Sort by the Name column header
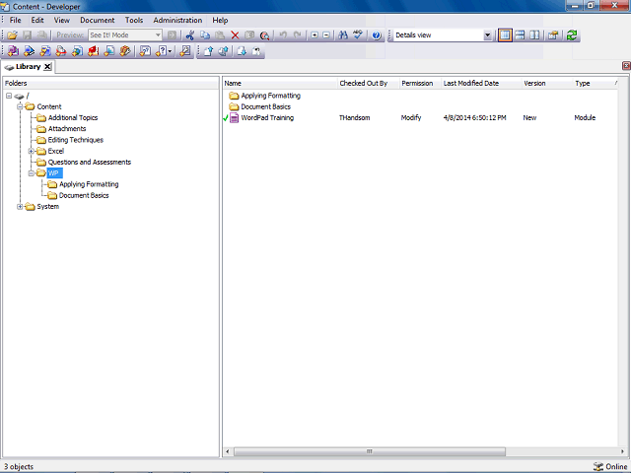Viewport: 631px width, 473px height. coord(280,83)
